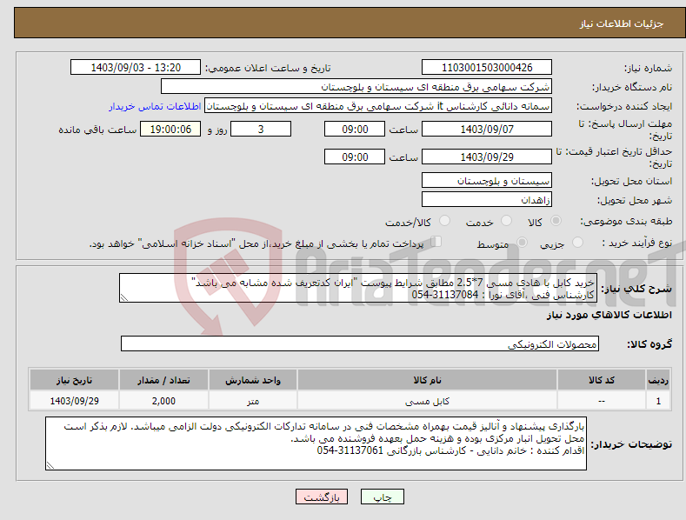Click the resize handle of the description text area

pos(124,298)
